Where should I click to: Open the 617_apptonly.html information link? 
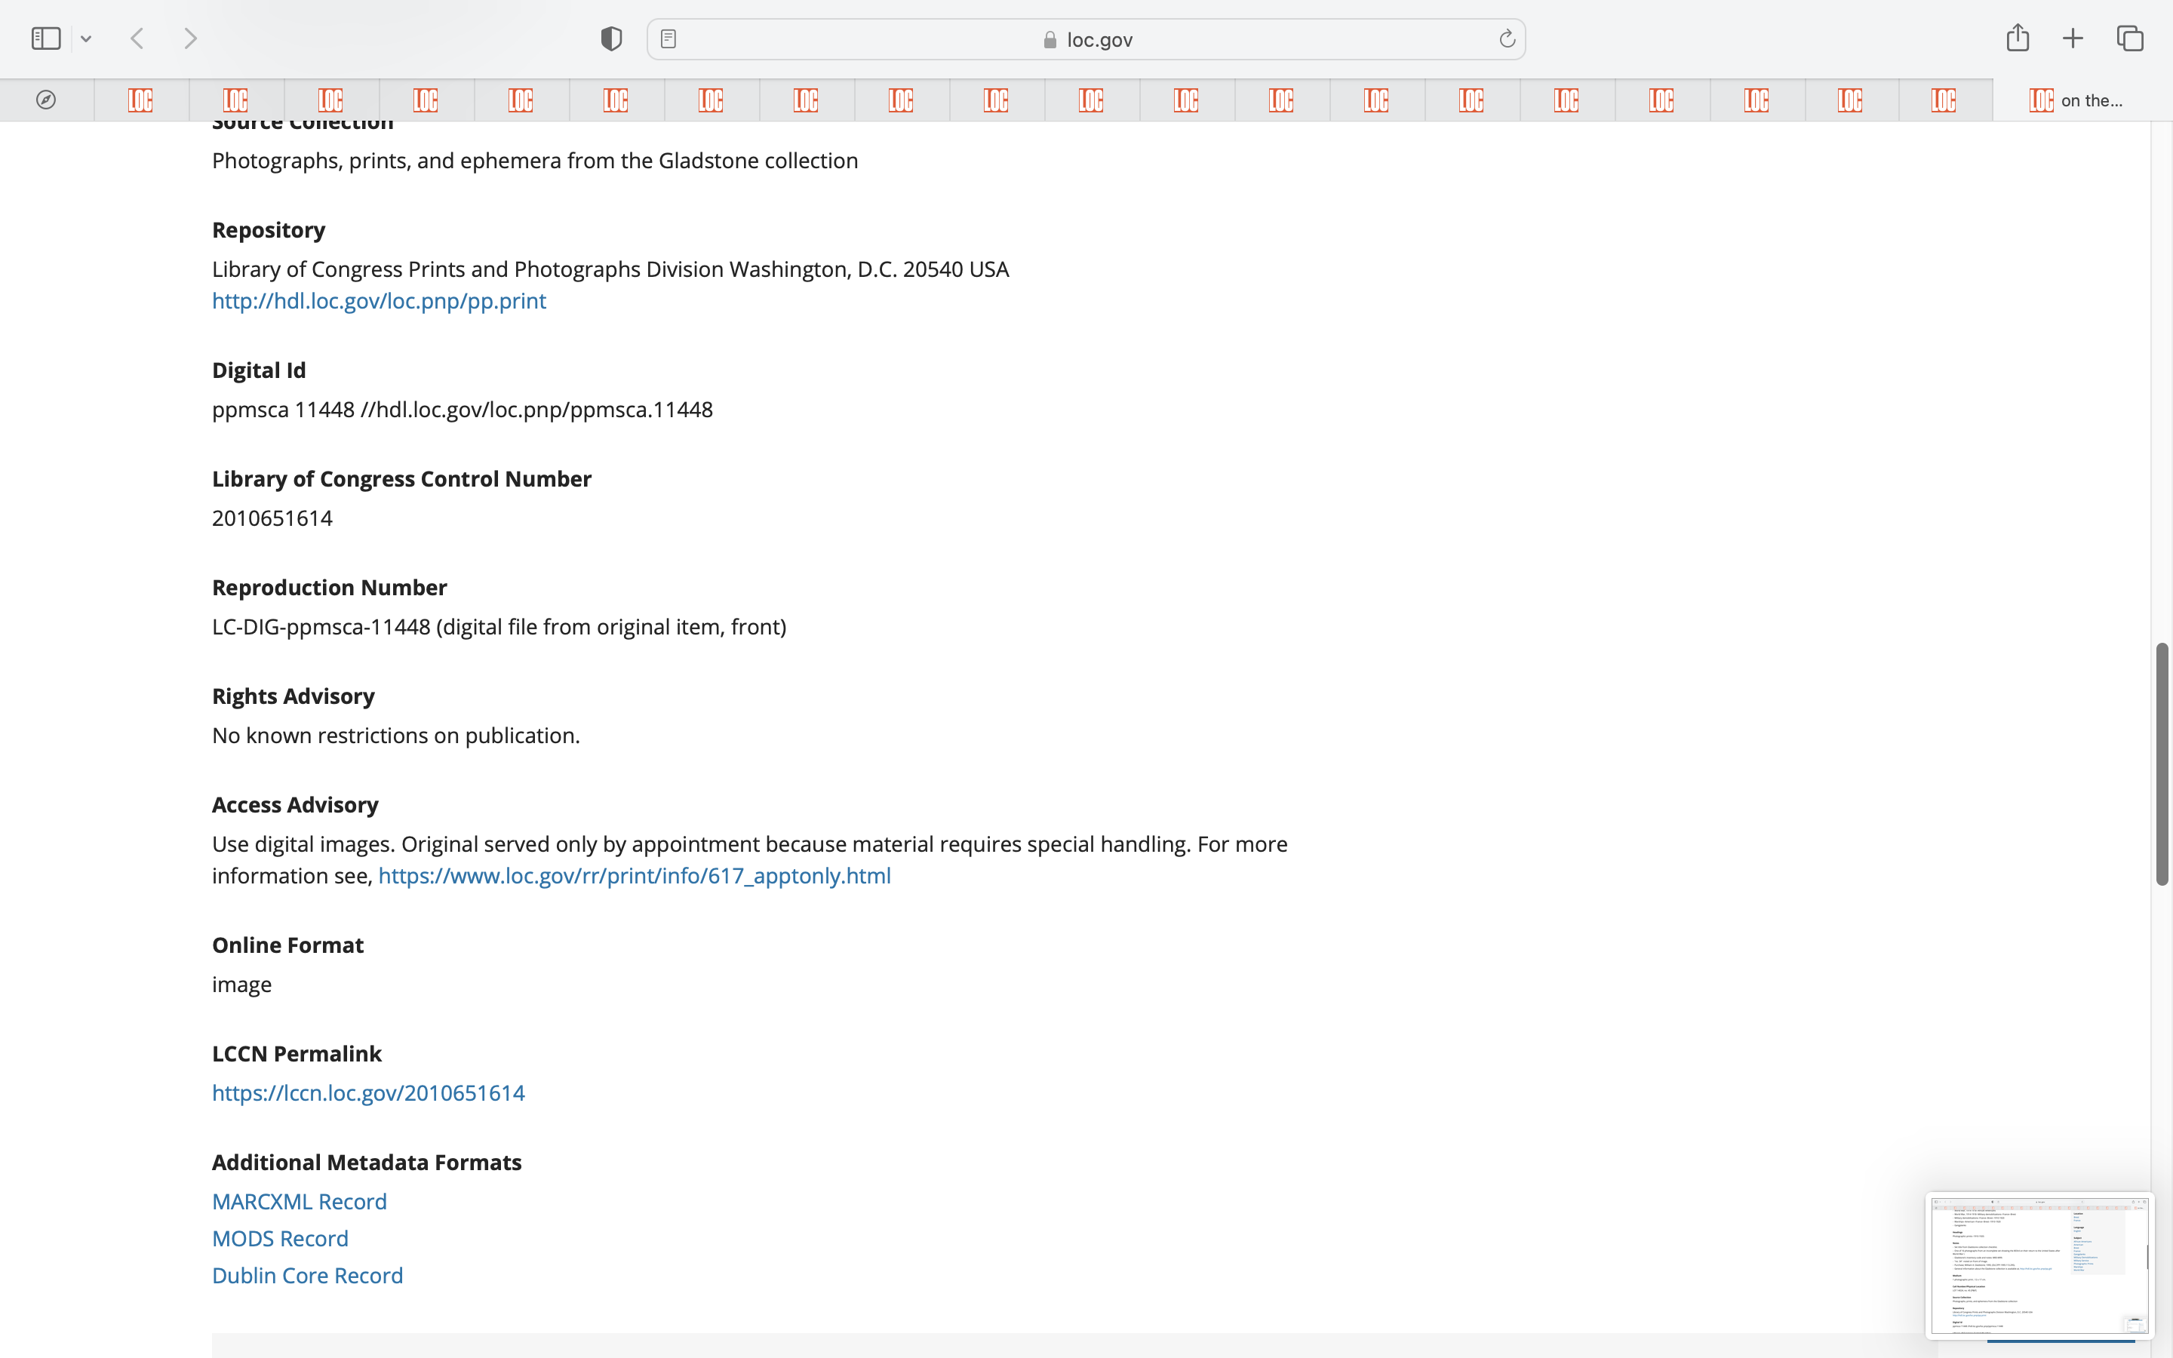(x=634, y=876)
